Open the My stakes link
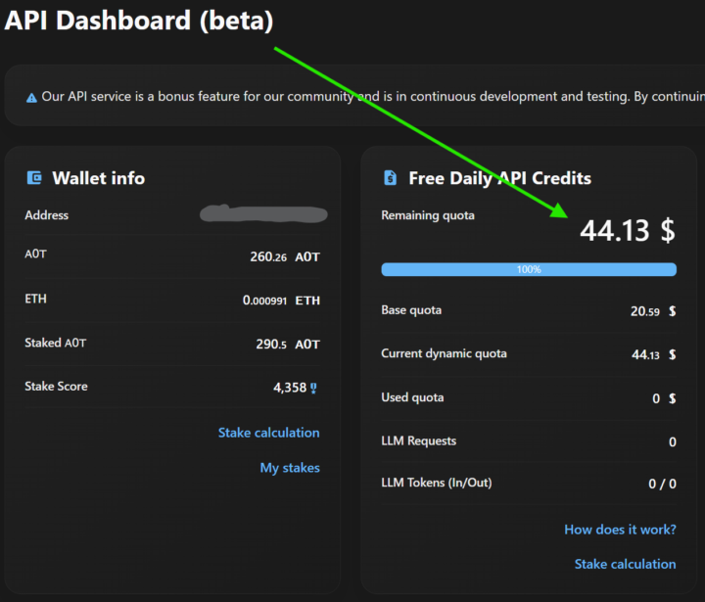Viewport: 705px width, 602px height. point(290,468)
